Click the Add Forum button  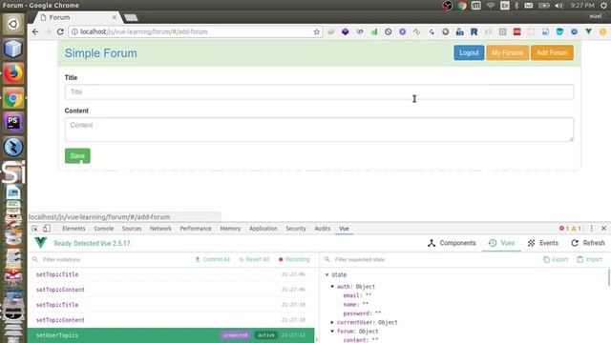click(x=552, y=53)
